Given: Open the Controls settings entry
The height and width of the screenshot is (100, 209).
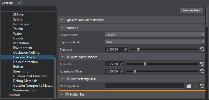Looking at the screenshot, I should [x=14, y=95].
